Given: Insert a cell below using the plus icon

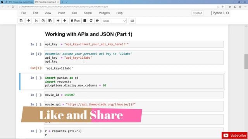Looking at the screenshot, I should [x=29, y=20].
